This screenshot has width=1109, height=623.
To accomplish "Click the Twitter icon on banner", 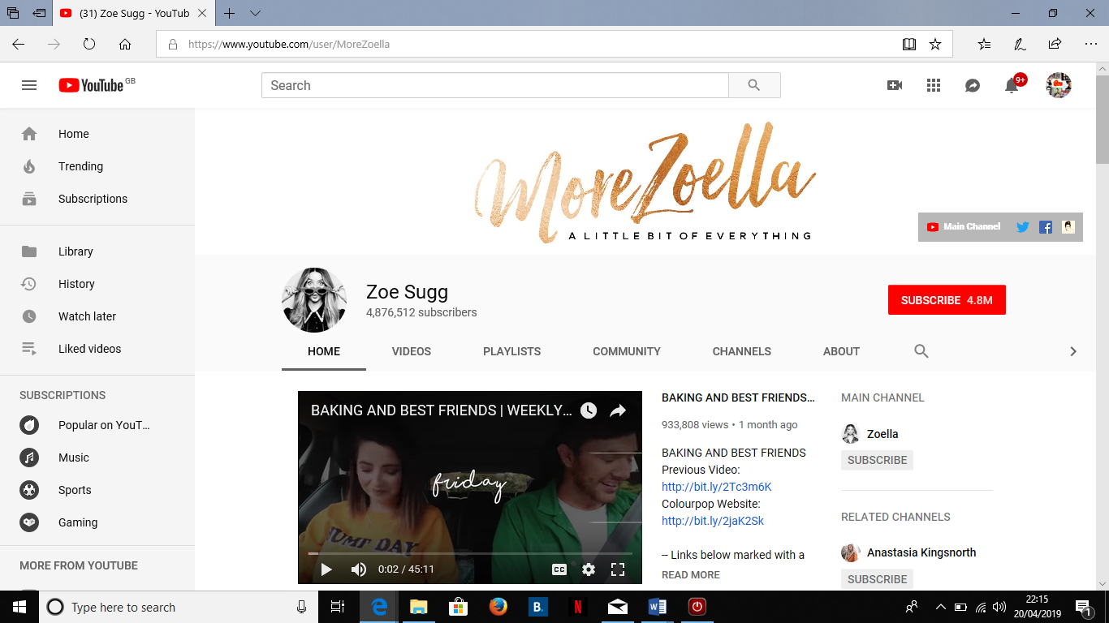I will pyautogui.click(x=1023, y=227).
